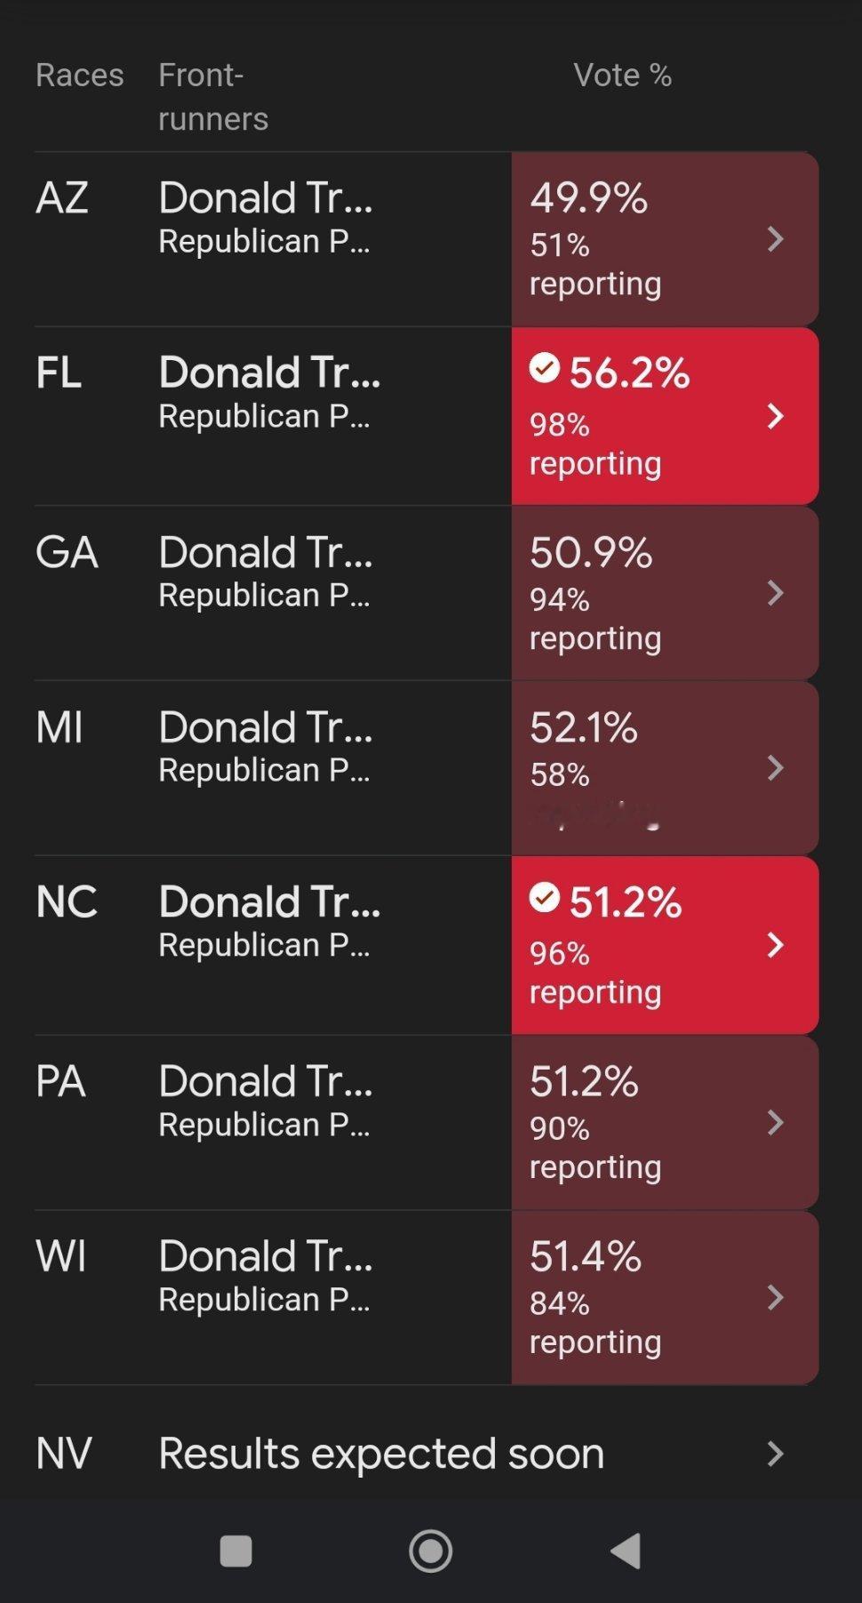Select the Races column header
Viewport: 862px width, 1603px height.
pyautogui.click(x=79, y=75)
